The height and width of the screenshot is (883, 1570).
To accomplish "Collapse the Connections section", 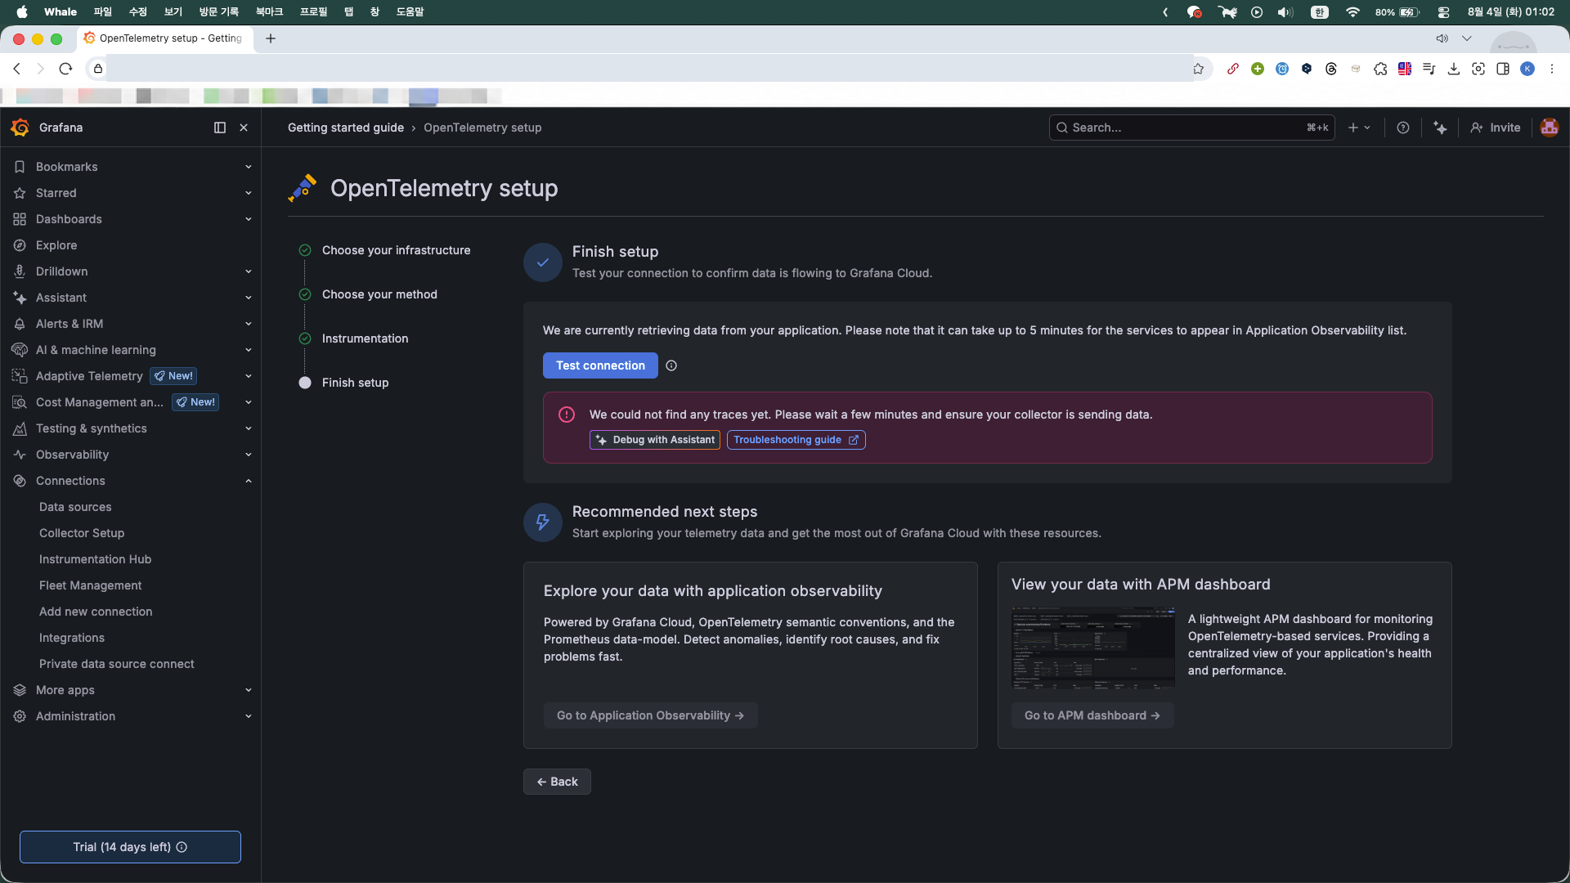I will (248, 481).
